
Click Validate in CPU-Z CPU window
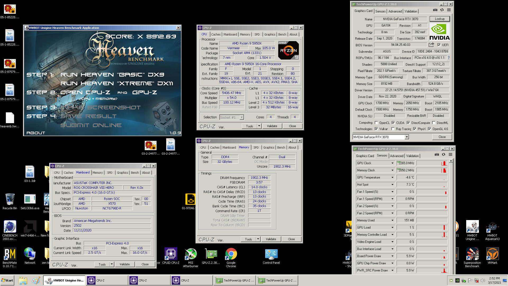click(272, 126)
